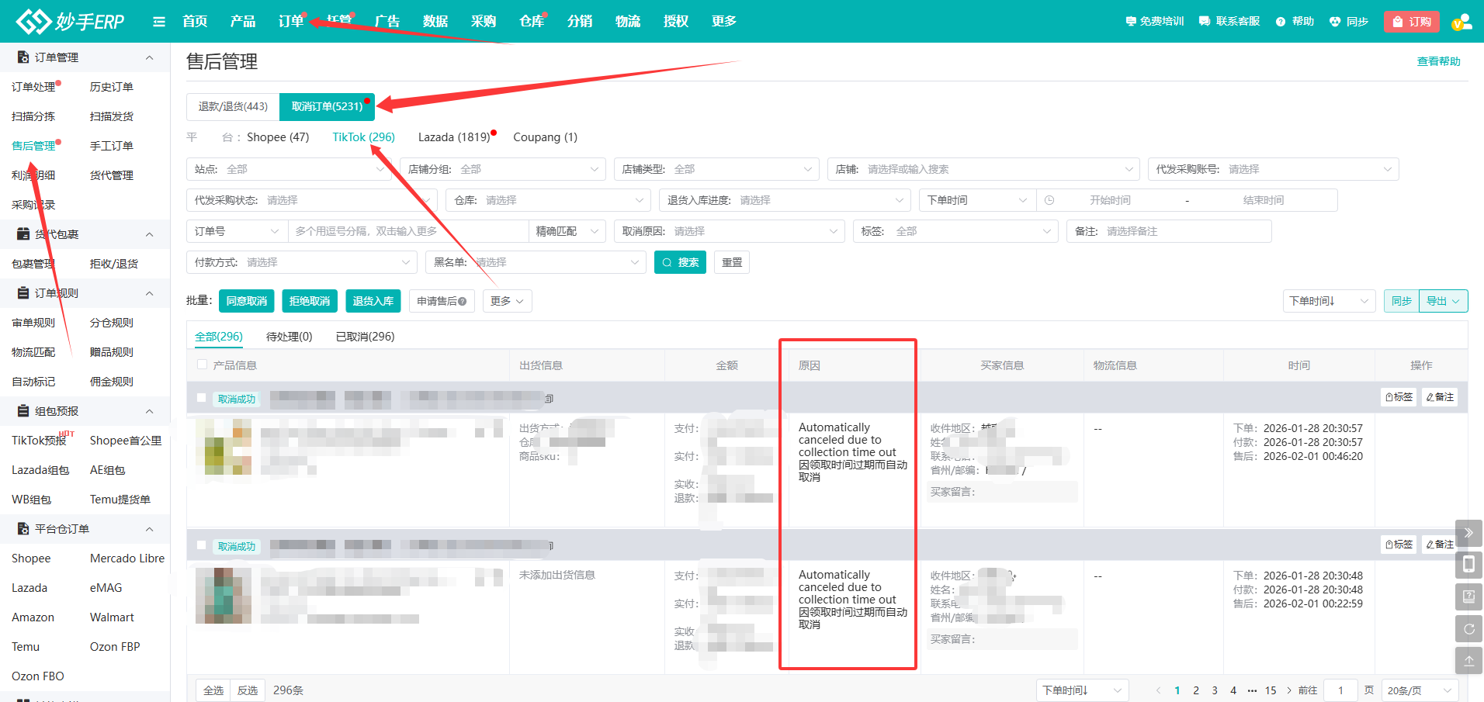Click the red 订购 subscribe button
The image size is (1484, 702).
coord(1412,22)
